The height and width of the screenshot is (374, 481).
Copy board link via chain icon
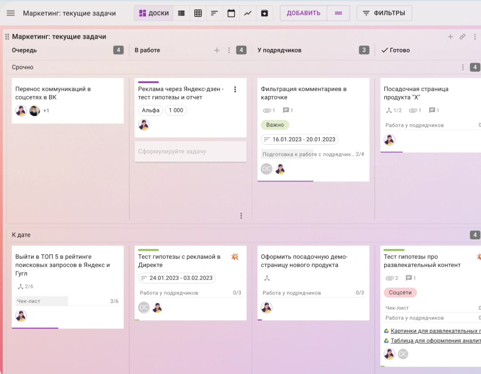[462, 37]
